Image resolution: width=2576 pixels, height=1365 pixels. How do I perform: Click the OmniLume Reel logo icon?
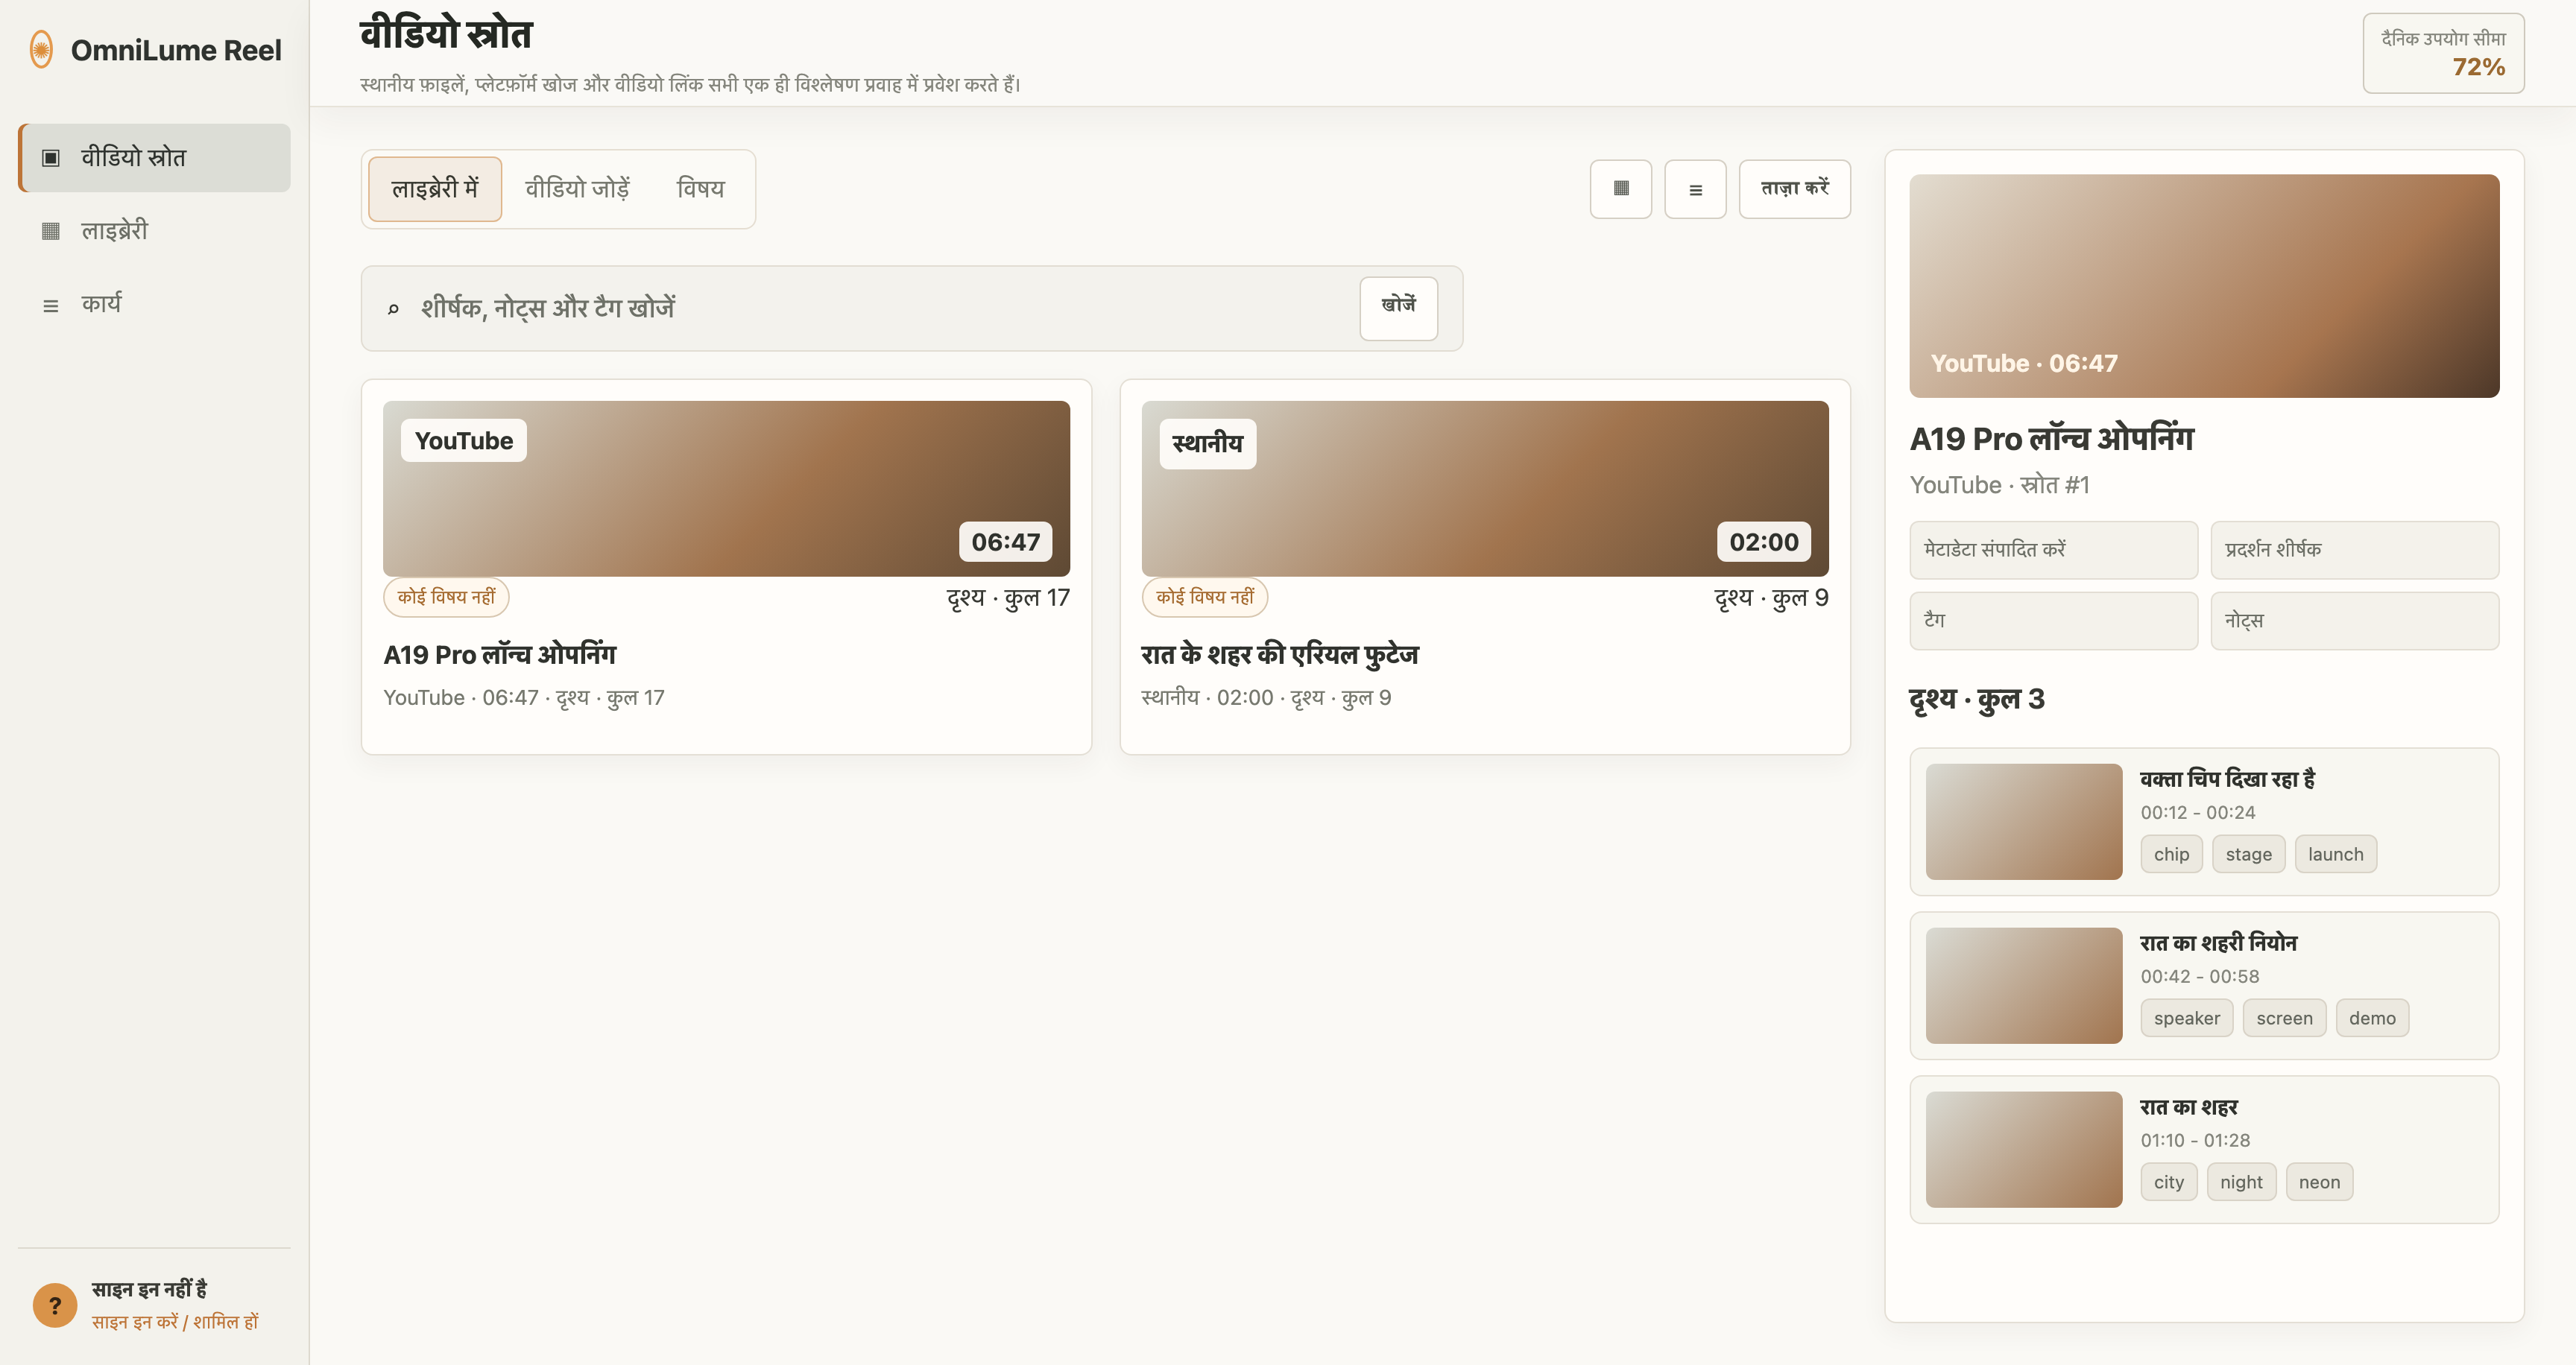[41, 50]
